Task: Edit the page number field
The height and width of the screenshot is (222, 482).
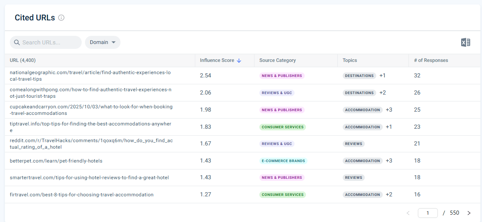Action: [428, 213]
